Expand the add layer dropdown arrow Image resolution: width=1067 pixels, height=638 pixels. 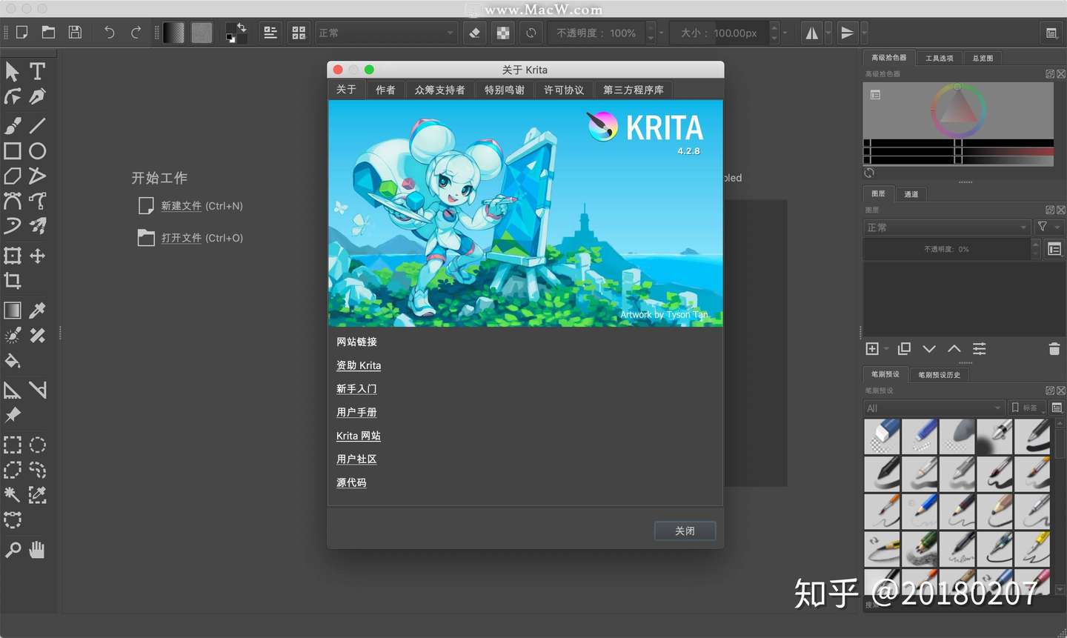tap(886, 349)
